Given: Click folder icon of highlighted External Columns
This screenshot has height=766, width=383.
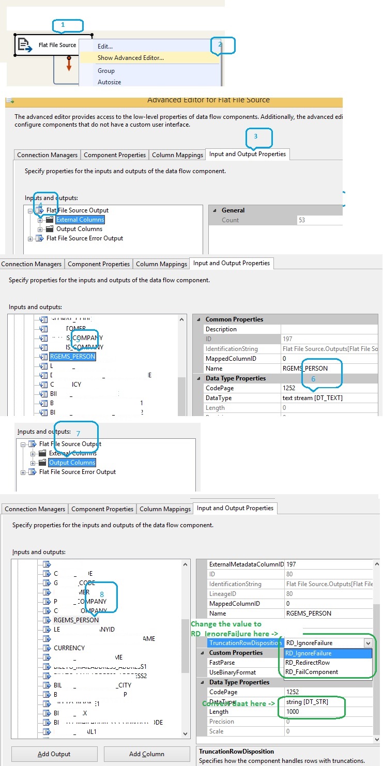Looking at the screenshot, I should tap(50, 220).
